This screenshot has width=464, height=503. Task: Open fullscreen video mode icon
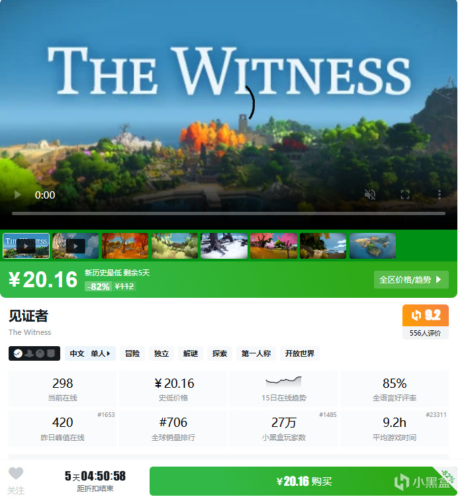tap(405, 195)
